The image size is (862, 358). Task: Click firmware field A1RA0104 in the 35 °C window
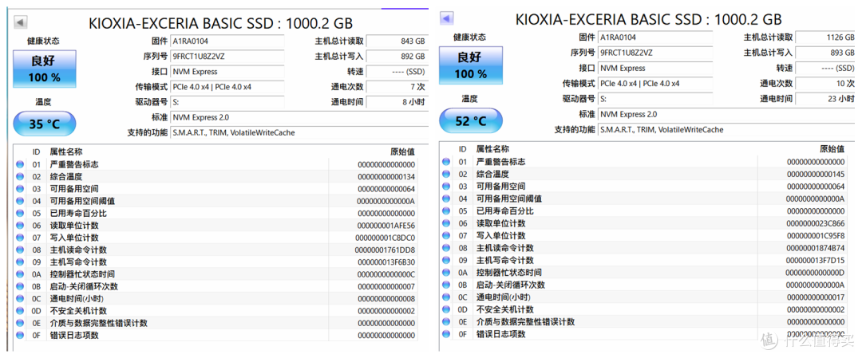[x=227, y=41]
